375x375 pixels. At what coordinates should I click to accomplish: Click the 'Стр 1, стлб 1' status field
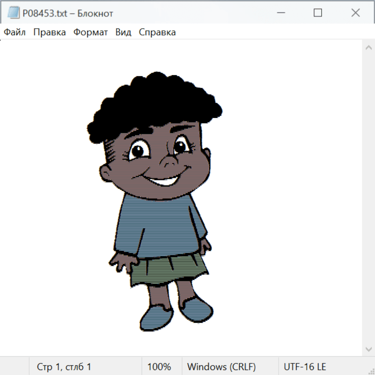point(64,367)
